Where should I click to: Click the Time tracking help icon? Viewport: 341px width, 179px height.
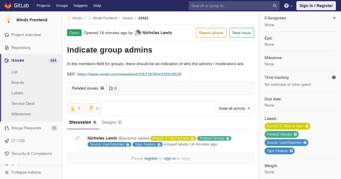pos(334,77)
